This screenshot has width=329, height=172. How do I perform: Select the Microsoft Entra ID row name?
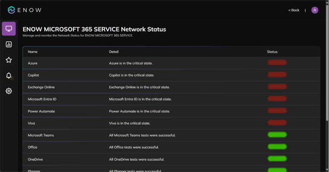42,99
